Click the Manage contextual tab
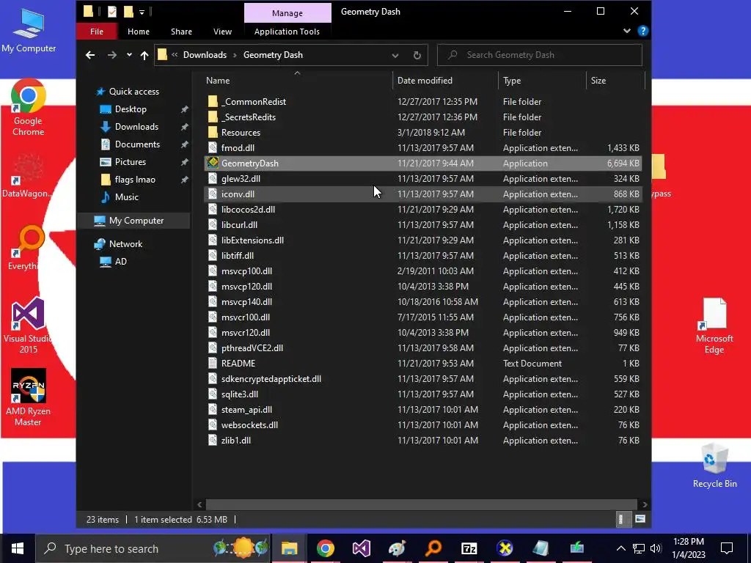This screenshot has height=563, width=751. tap(287, 13)
